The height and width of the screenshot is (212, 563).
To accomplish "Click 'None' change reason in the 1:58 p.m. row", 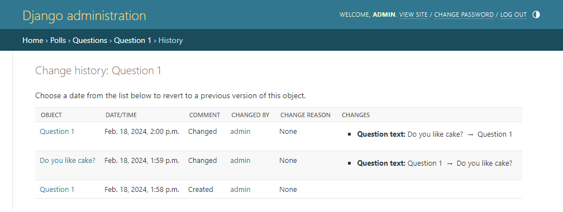I will pos(288,189).
